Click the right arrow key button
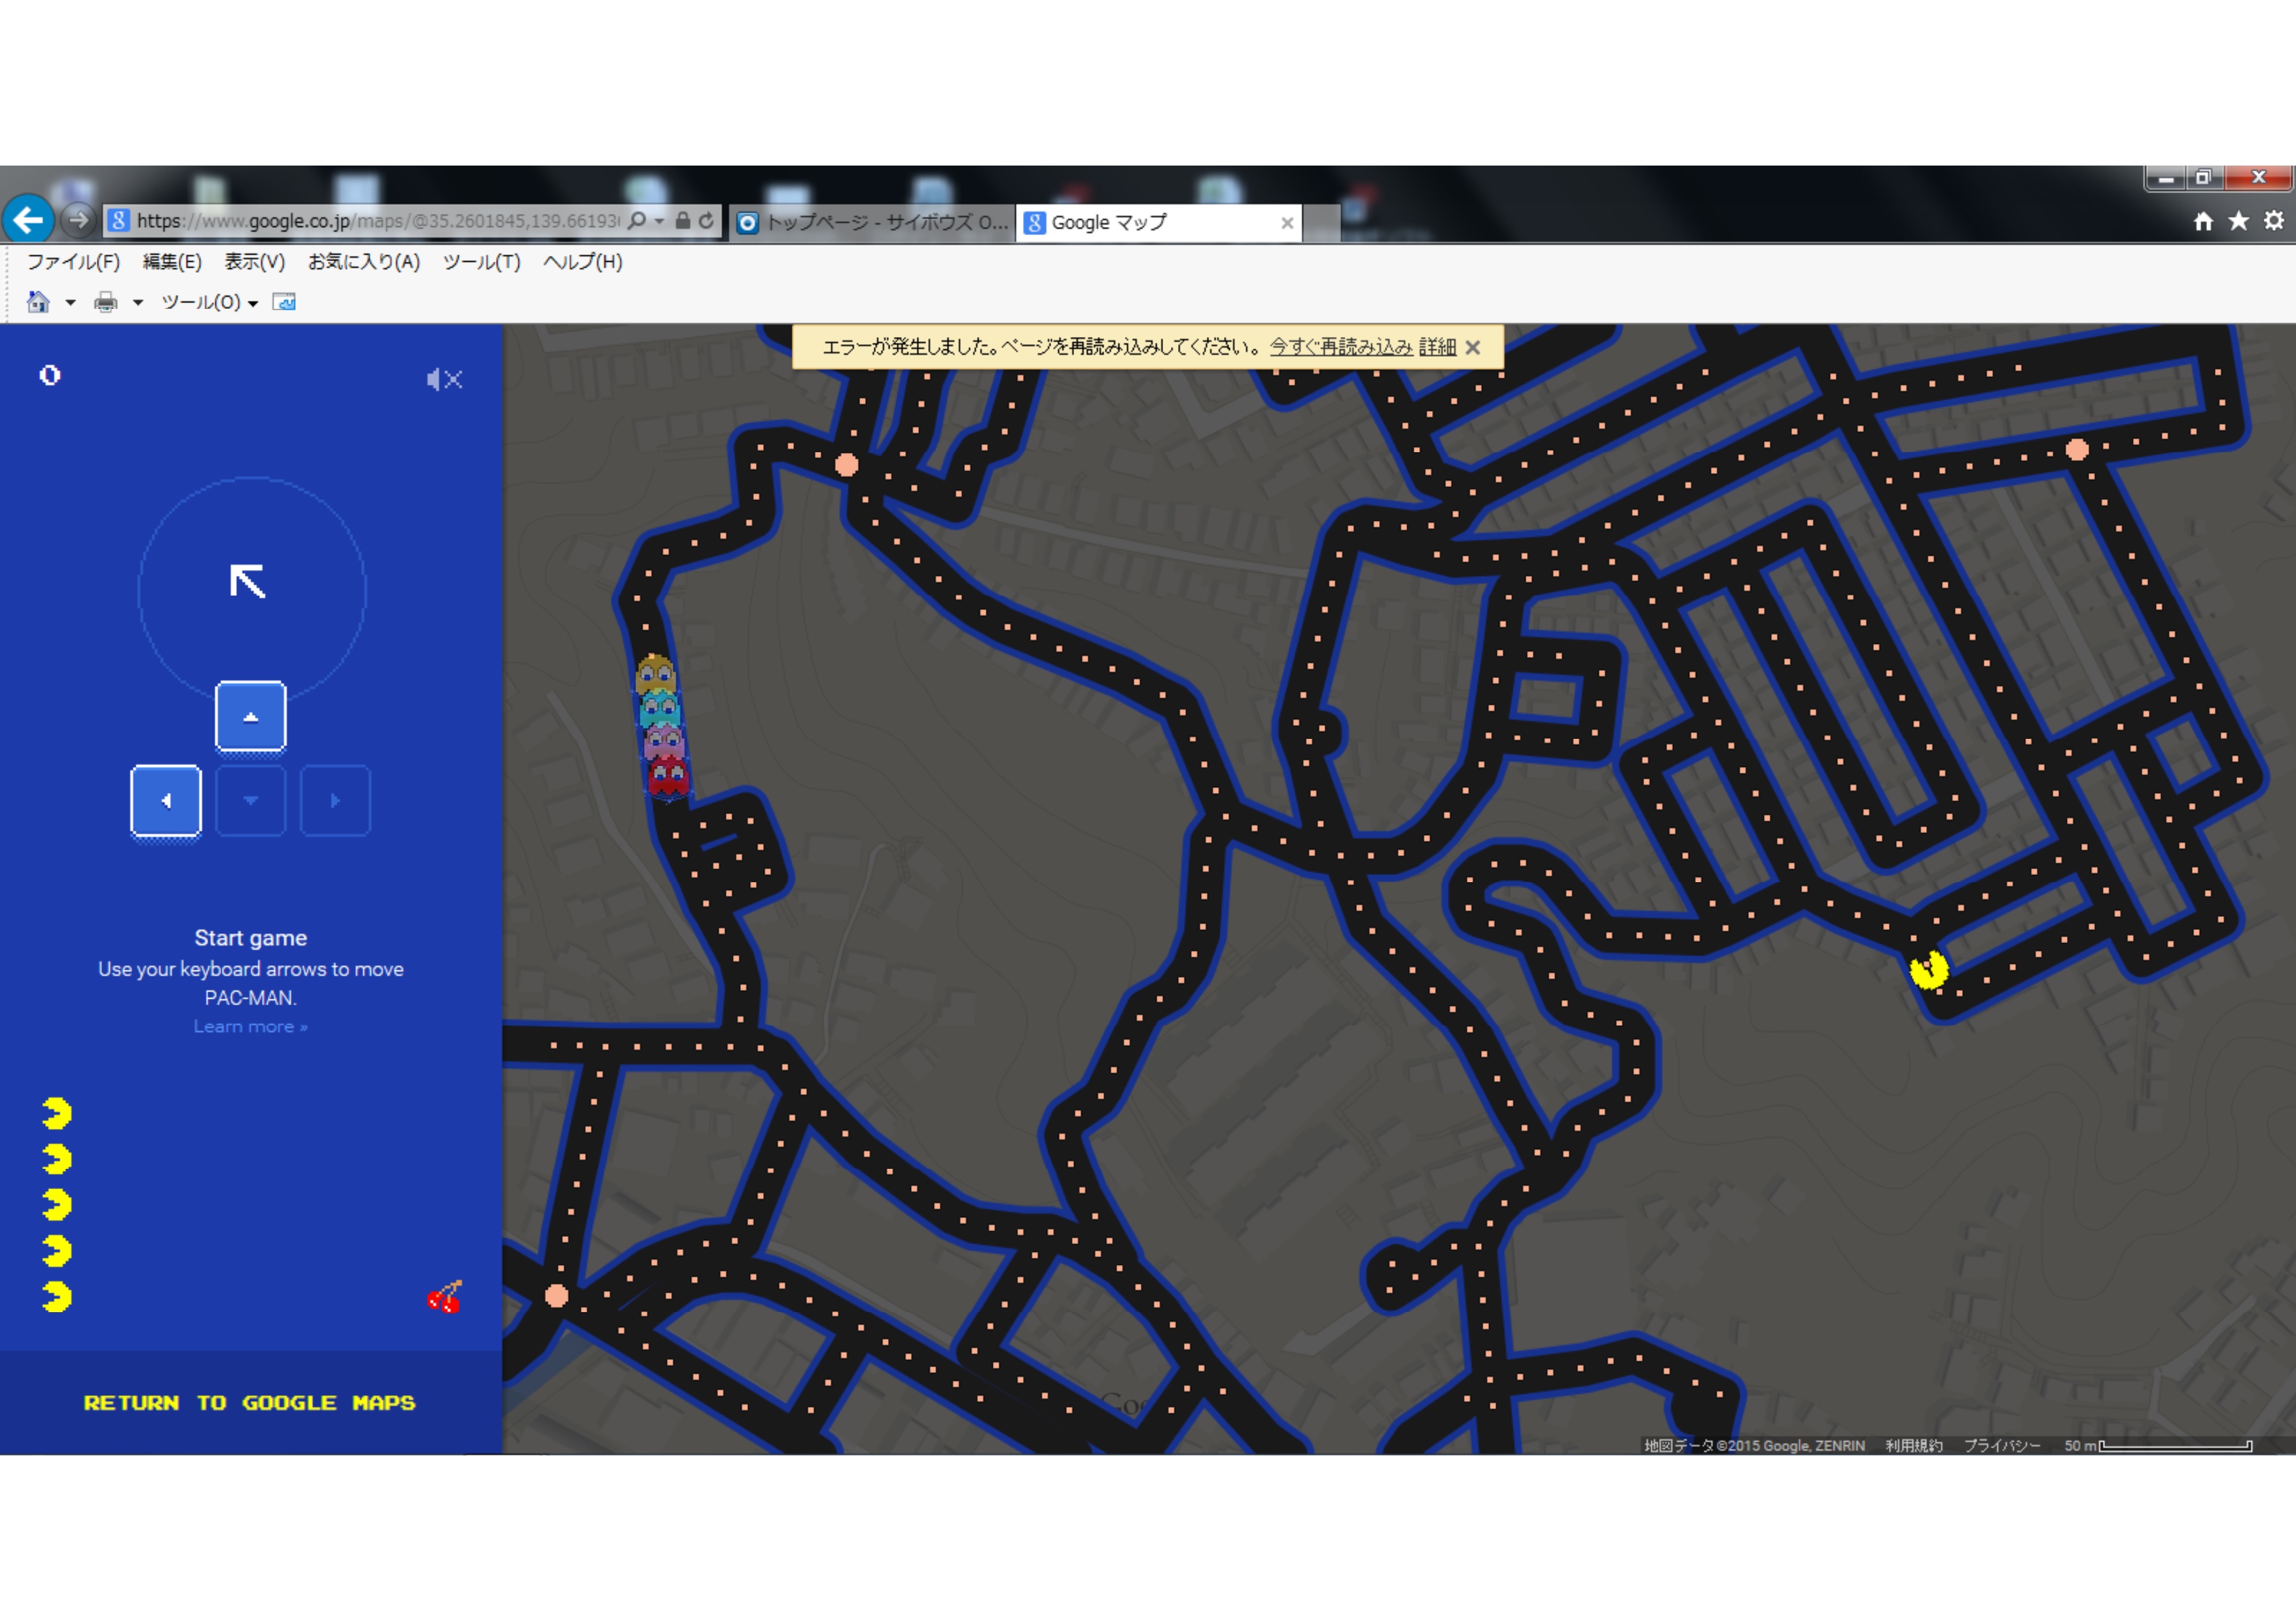This screenshot has width=2296, height=1623. point(335,800)
